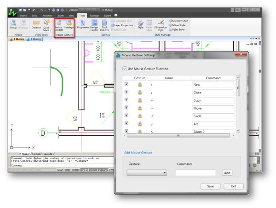Open the text Style manager

click(140, 24)
